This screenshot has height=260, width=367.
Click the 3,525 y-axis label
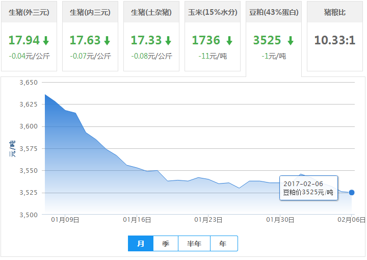(29, 193)
